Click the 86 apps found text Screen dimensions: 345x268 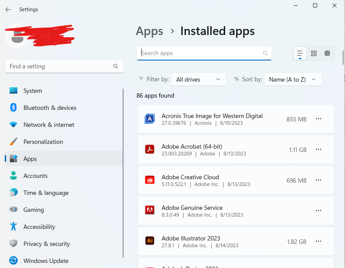click(x=155, y=96)
